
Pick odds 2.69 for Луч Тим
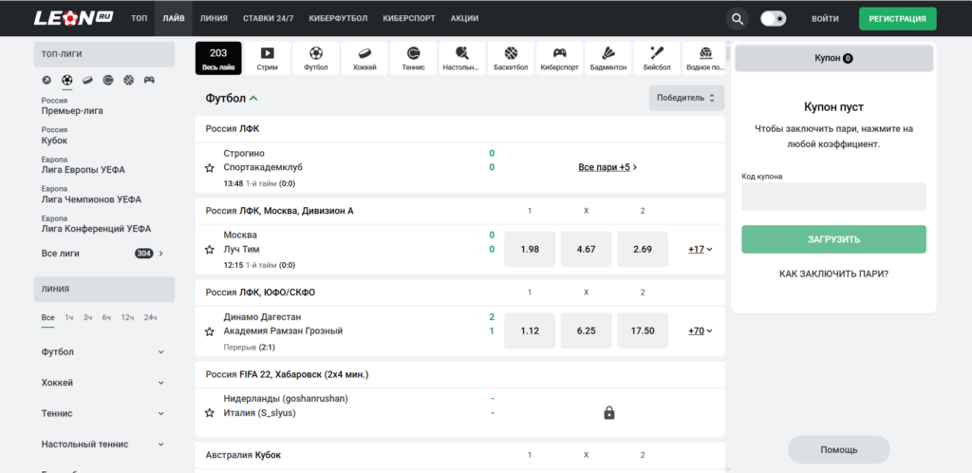(643, 249)
